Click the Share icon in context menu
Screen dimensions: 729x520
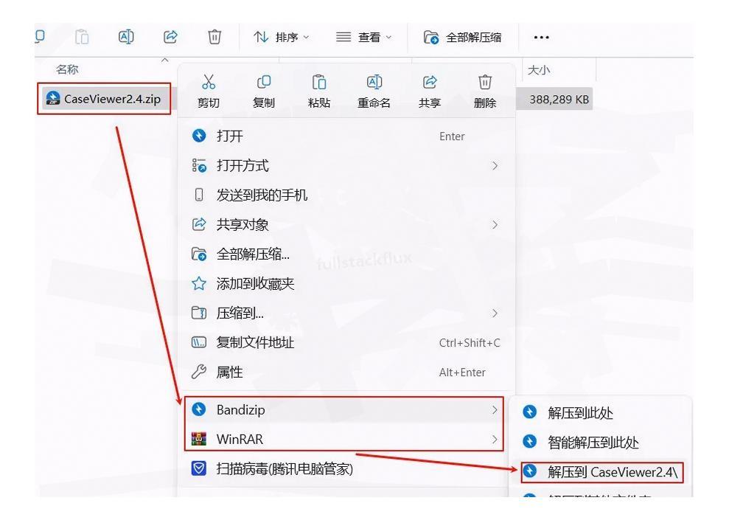(430, 82)
